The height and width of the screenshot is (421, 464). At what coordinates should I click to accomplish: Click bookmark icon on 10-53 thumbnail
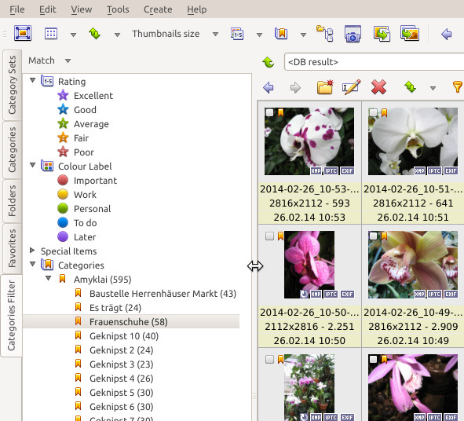(280, 112)
